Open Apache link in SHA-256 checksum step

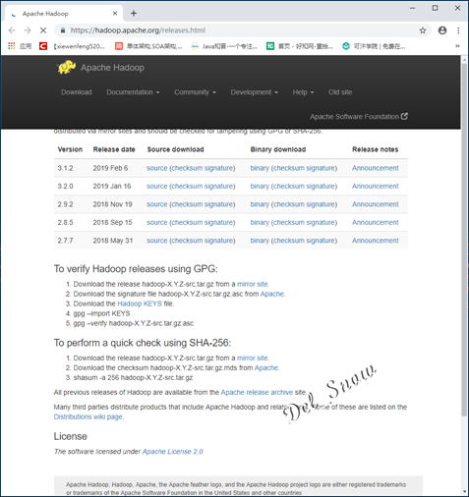click(x=266, y=368)
